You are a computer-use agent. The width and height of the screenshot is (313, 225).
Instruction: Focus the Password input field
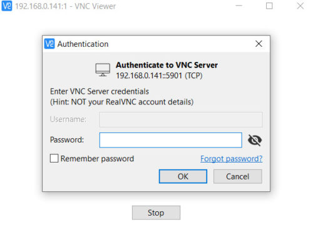pyautogui.click(x=171, y=140)
